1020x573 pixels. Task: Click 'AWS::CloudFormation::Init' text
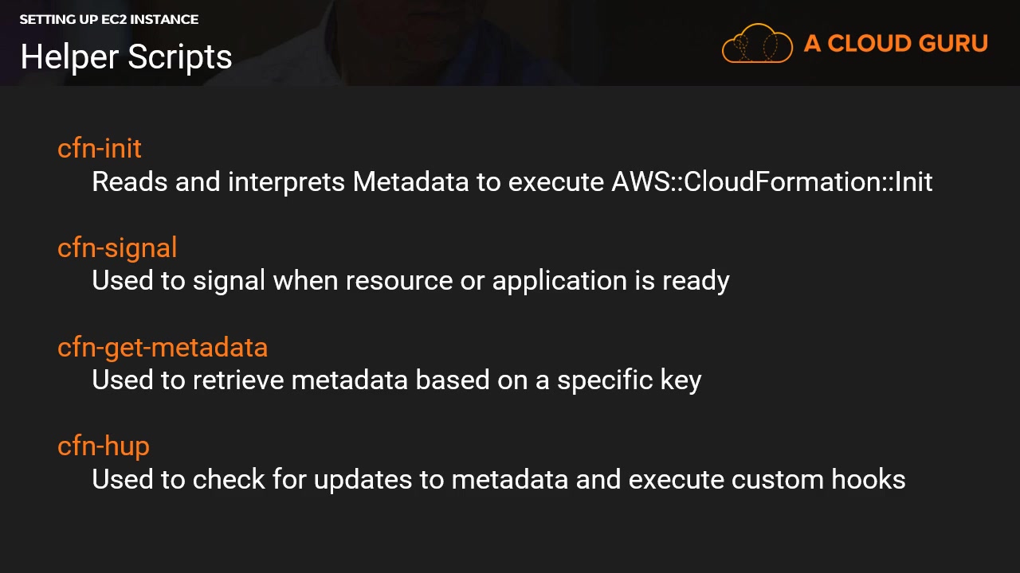(771, 182)
